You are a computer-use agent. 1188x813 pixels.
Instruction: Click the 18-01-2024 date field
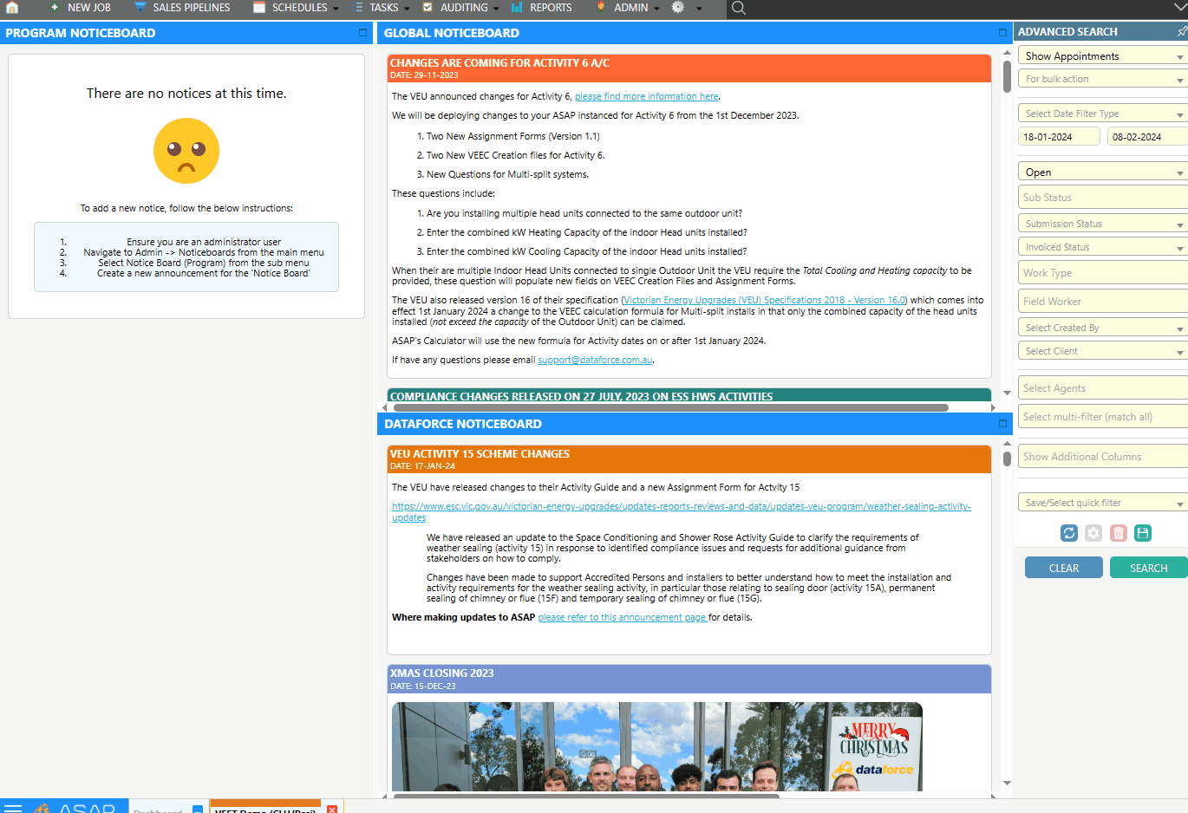pos(1059,136)
